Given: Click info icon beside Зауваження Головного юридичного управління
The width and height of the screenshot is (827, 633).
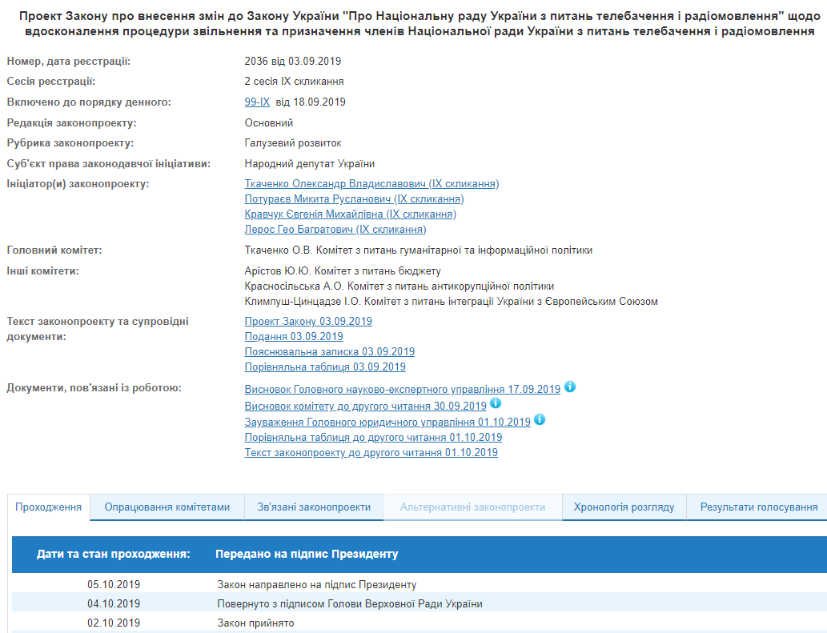Looking at the screenshot, I should pos(540,419).
